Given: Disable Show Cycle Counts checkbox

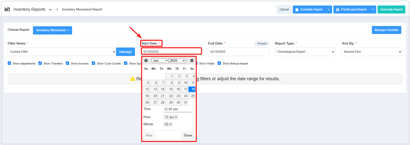Looking at the screenshot, I should [x=94, y=63].
